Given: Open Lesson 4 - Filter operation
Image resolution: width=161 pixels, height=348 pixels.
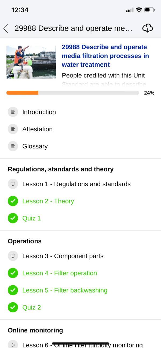Looking at the screenshot, I should coord(60,273).
